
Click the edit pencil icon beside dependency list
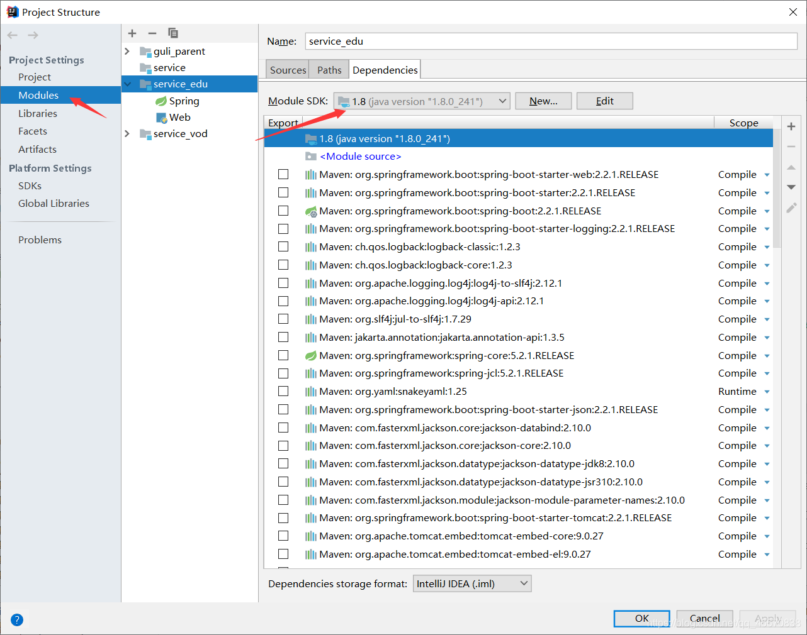(x=791, y=207)
